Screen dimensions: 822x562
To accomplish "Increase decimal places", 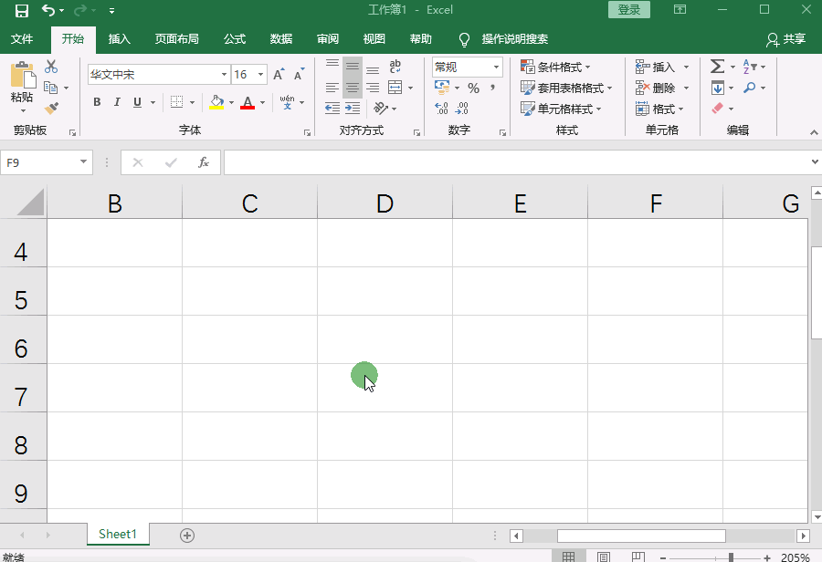I will [x=441, y=109].
